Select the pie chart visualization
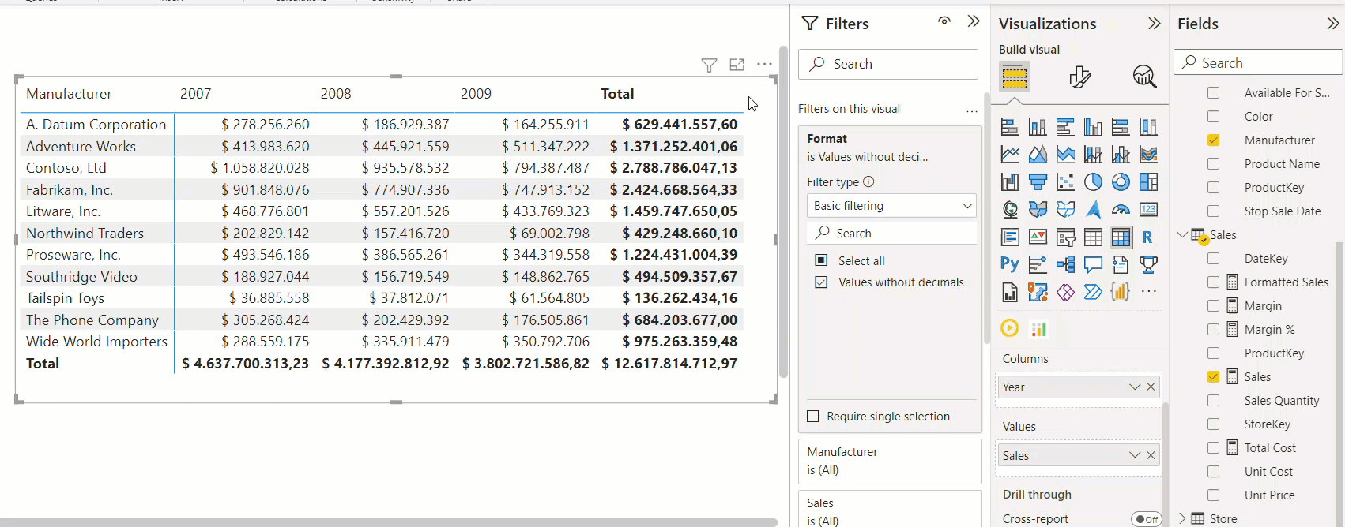This screenshot has height=527, width=1345. point(1093,182)
